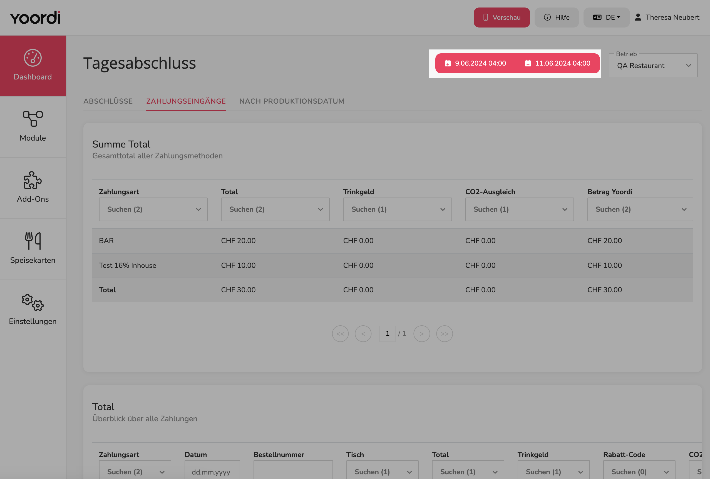
Task: Go to last page with >> button
Action: pos(444,333)
